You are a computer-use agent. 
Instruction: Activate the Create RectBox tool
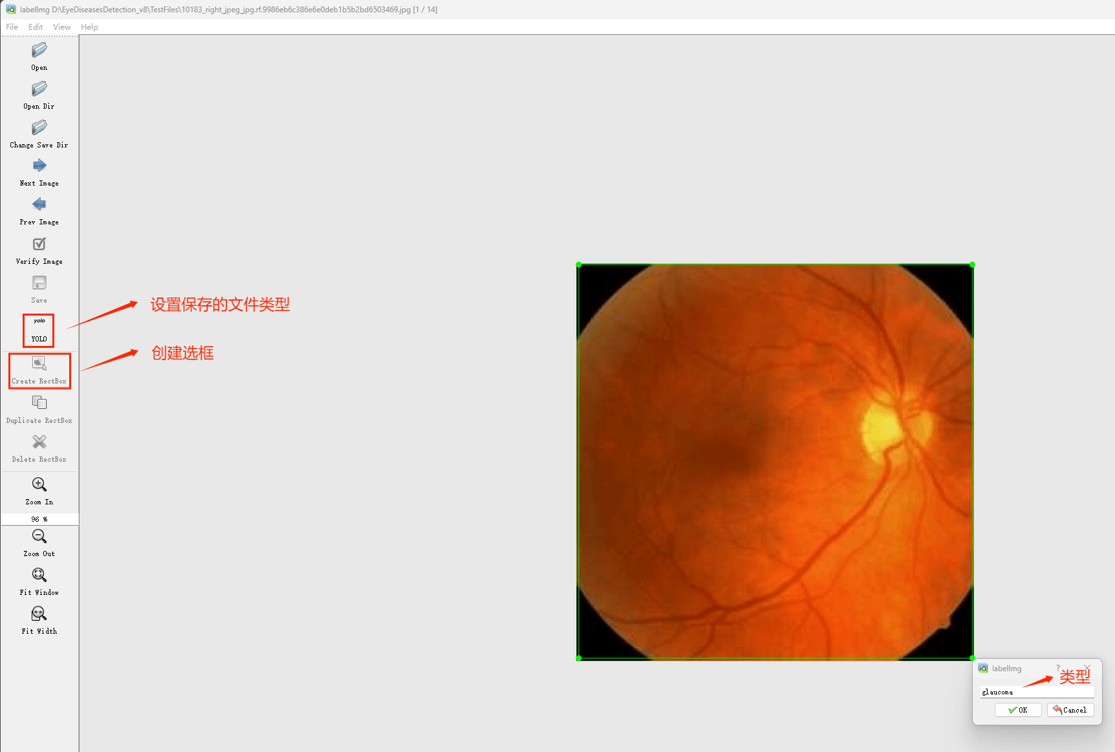(39, 371)
